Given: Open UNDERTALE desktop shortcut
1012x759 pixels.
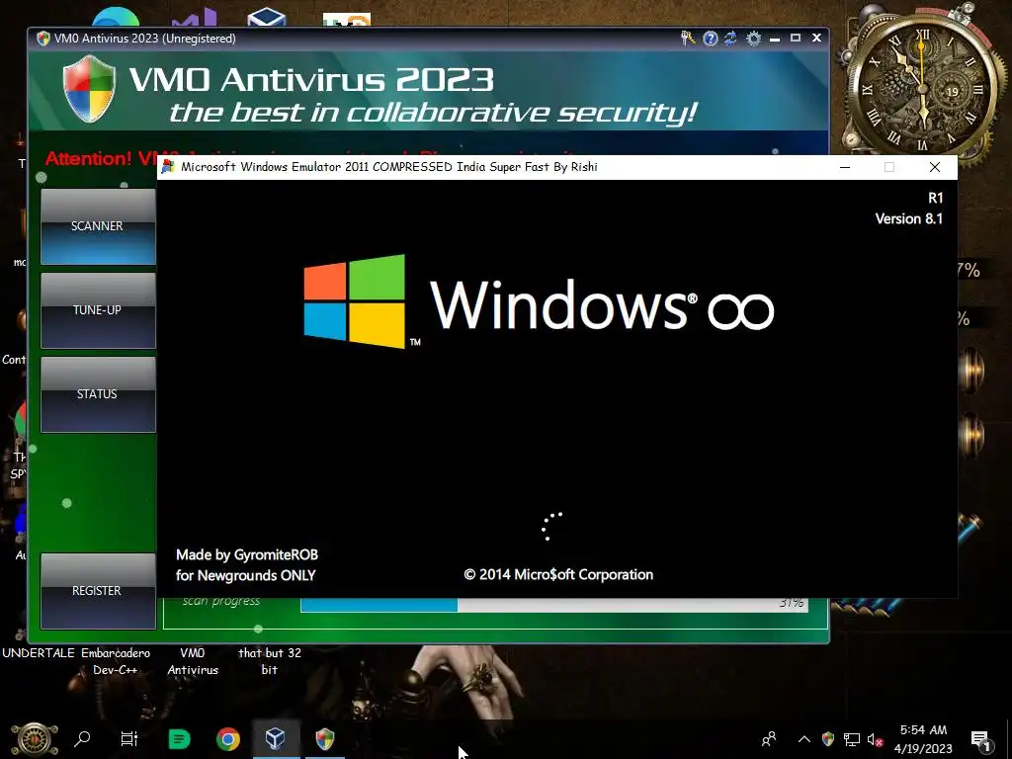Looking at the screenshot, I should click(x=39, y=653).
